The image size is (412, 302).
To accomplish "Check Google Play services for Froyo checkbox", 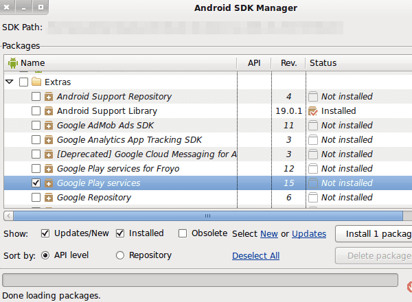I will pos(36,168).
